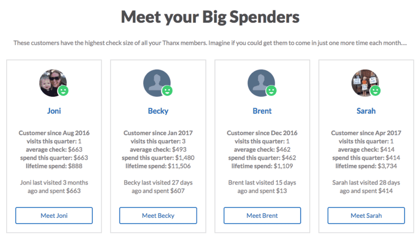Click Sarah's Customer since Apr 2017 line
Viewport: 417px width, 236px height.
366,133
